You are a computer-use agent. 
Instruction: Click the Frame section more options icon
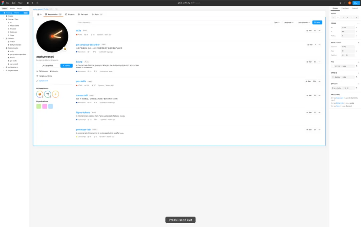(358, 23)
